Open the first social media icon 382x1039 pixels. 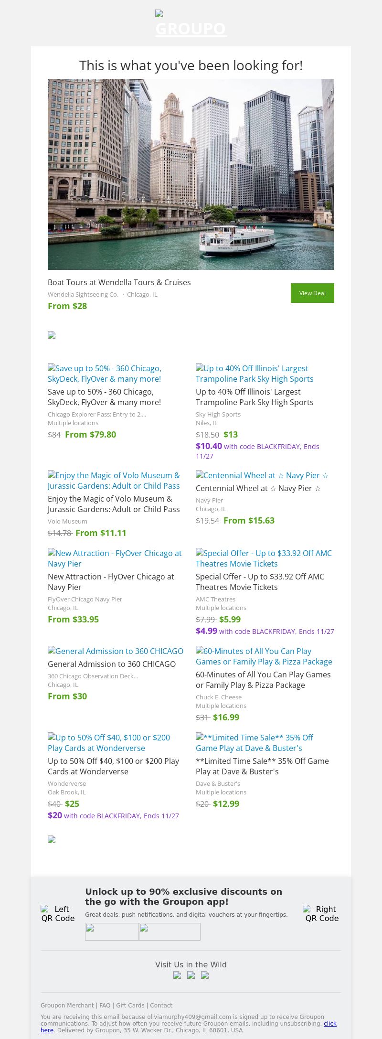coord(177,975)
